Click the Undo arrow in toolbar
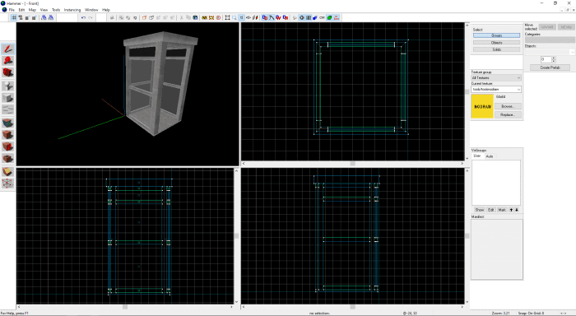The height and width of the screenshot is (316, 576). 83,17
